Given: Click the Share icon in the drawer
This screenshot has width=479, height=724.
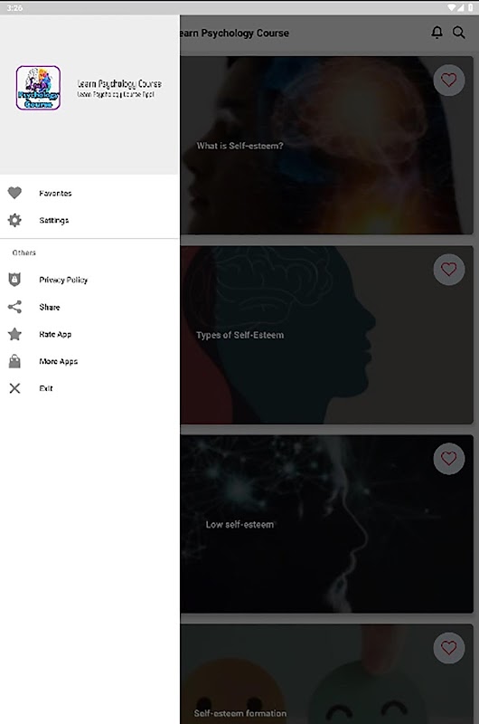Looking at the screenshot, I should click(14, 307).
